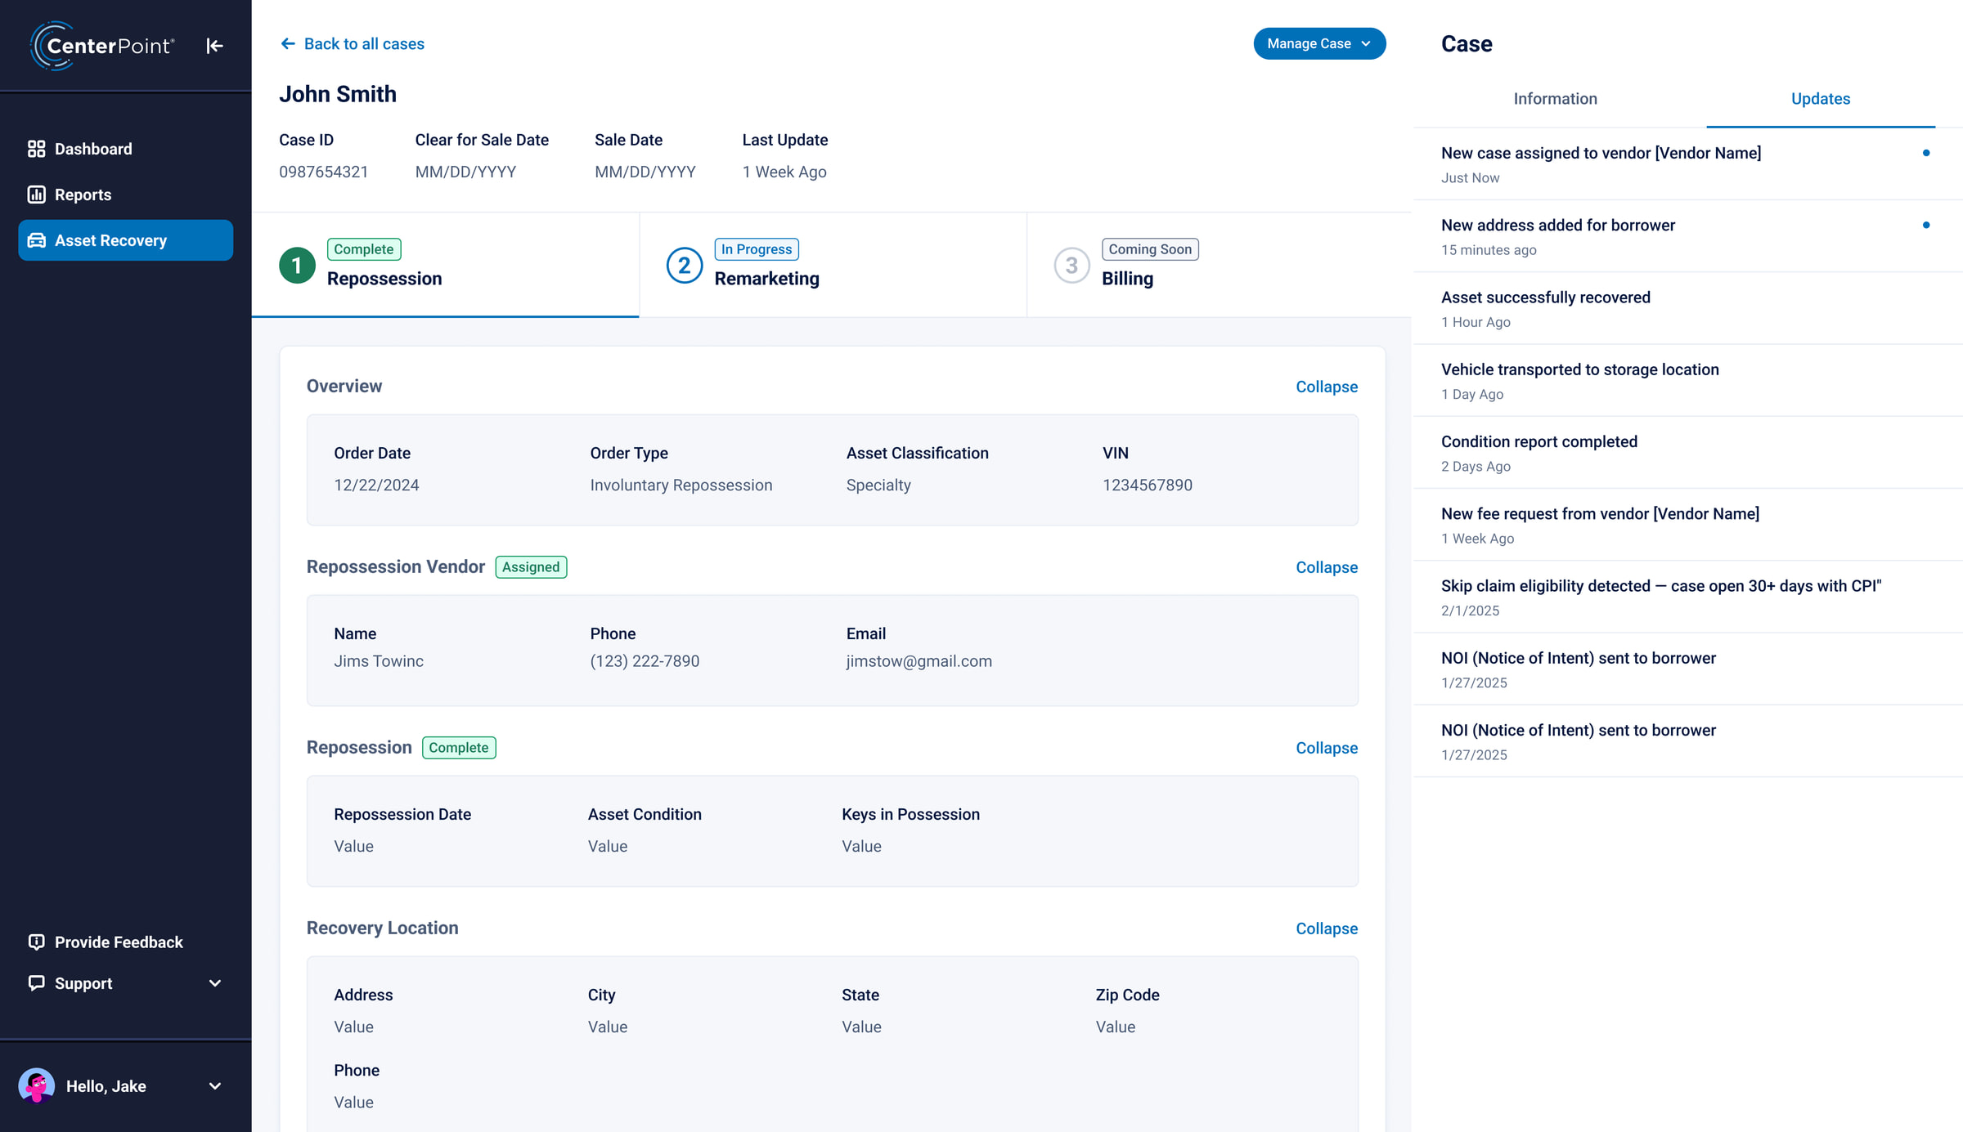The width and height of the screenshot is (1963, 1132).
Task: Click VIN value 1234567890
Action: point(1148,485)
